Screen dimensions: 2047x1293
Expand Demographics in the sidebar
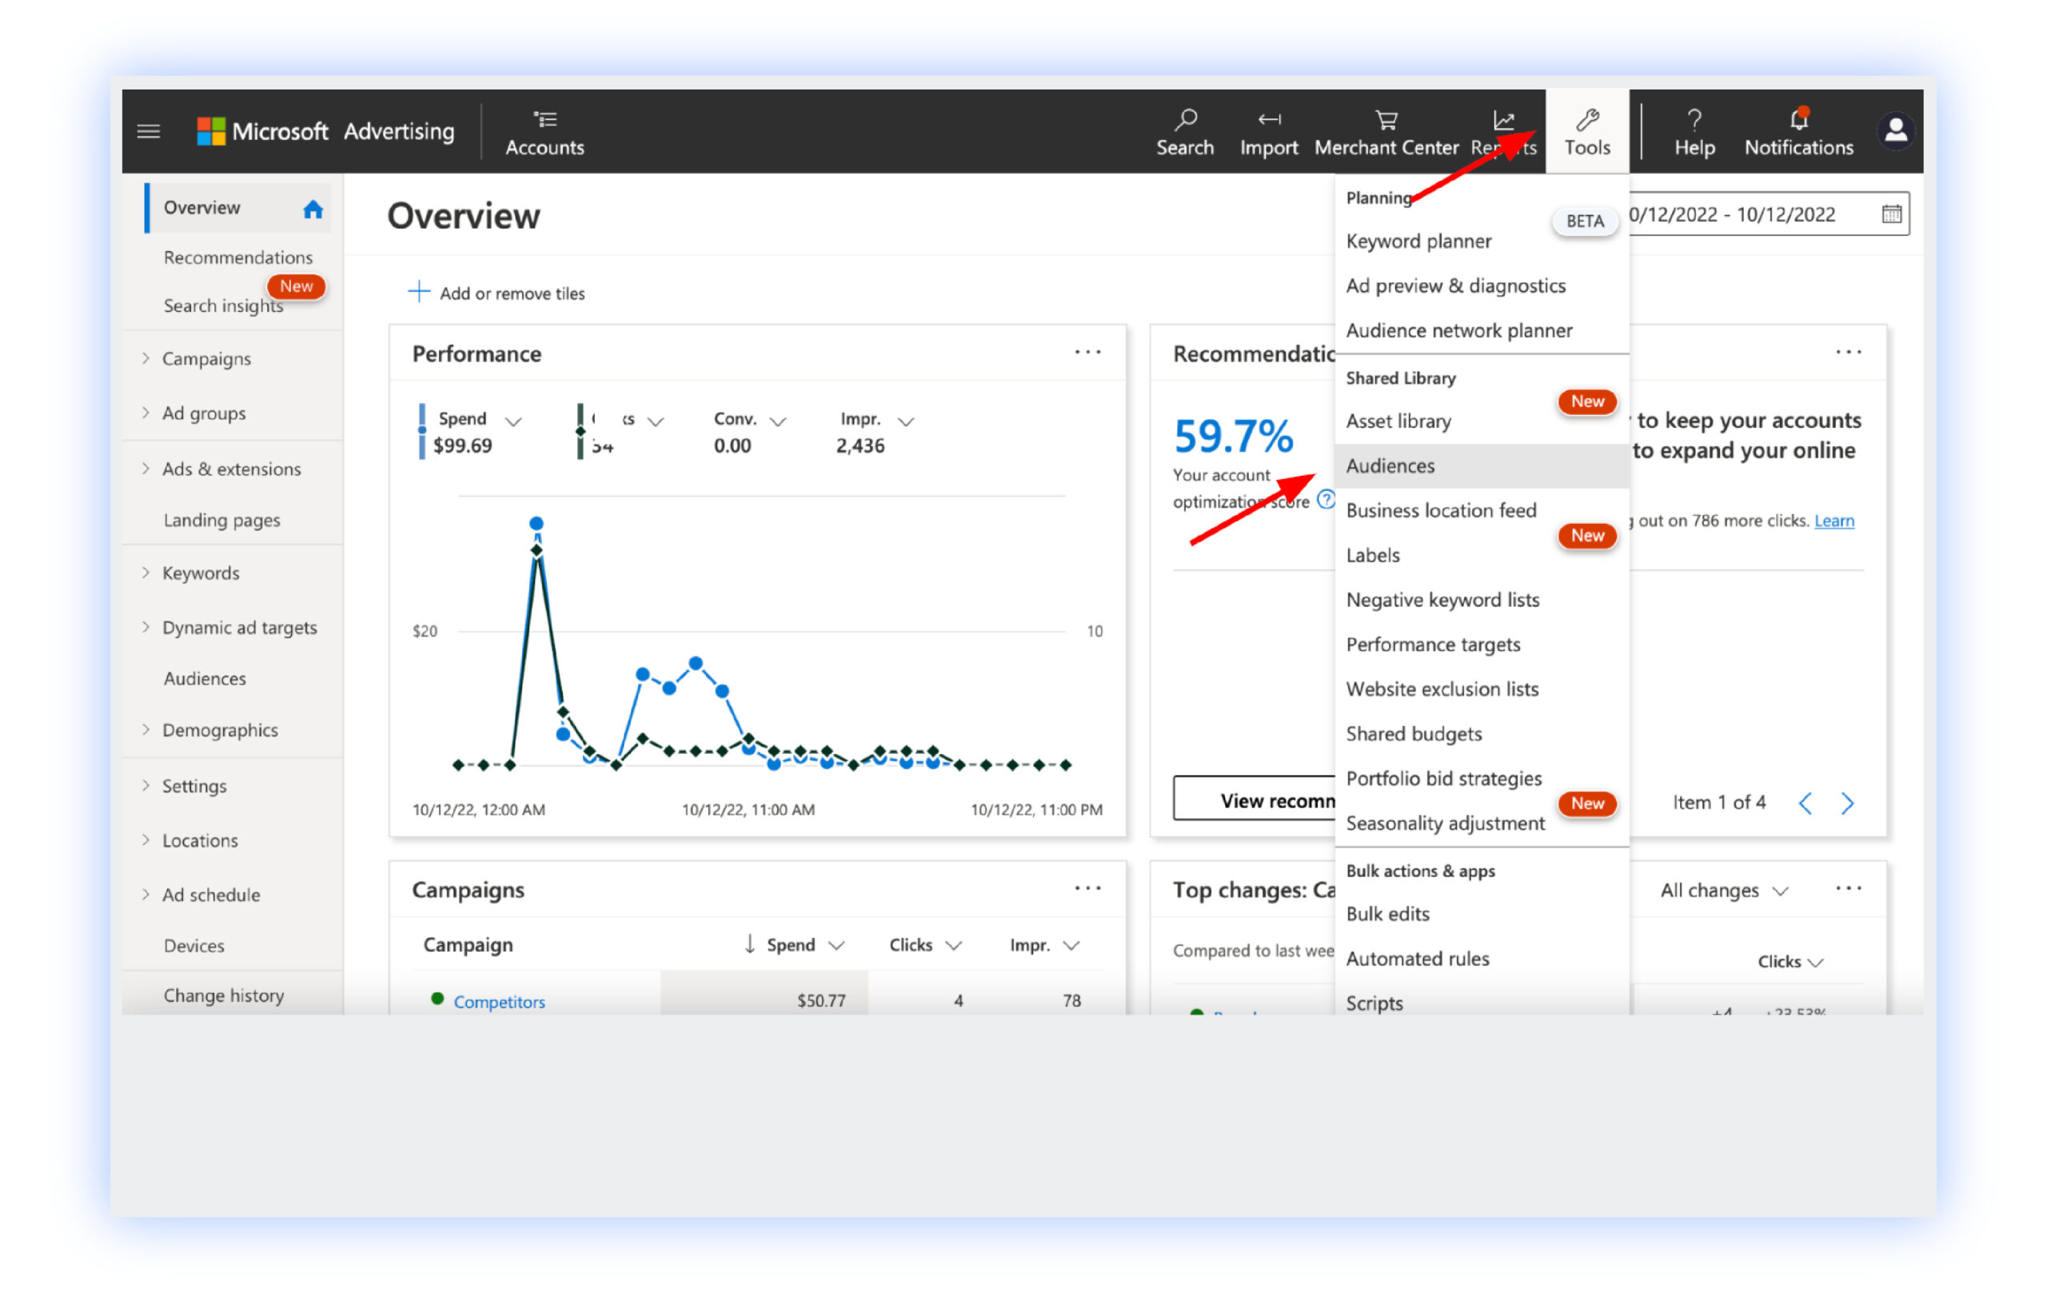pos(146,729)
